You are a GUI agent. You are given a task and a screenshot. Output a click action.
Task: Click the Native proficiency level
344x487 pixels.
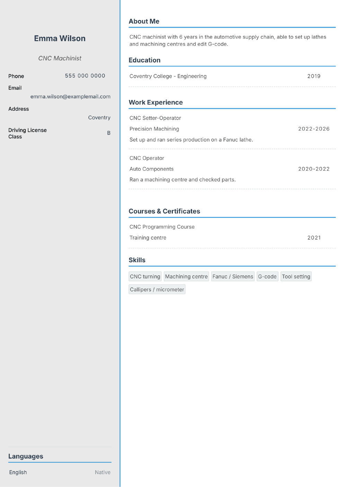(103, 472)
